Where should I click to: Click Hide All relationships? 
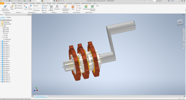36,10
